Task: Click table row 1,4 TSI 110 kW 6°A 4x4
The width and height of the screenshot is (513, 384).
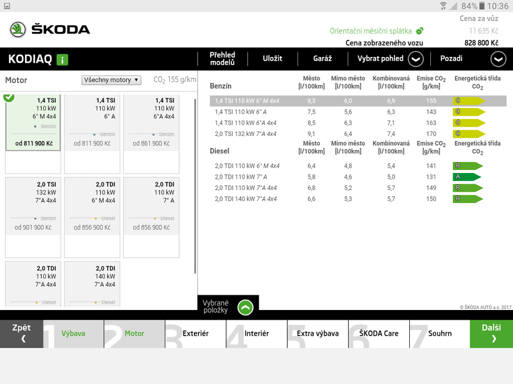Action: point(358,123)
